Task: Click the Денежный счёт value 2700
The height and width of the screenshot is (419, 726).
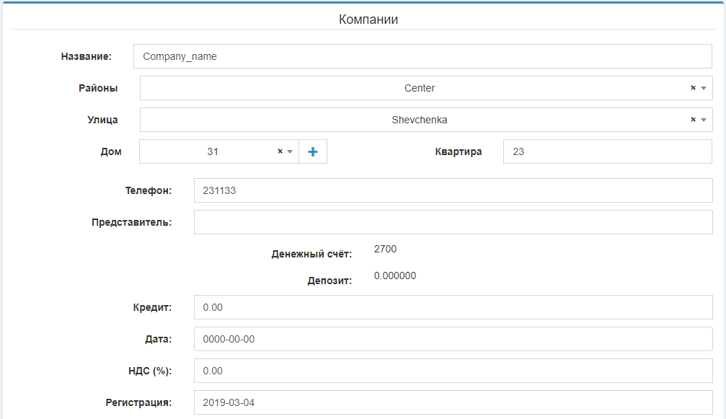Action: pyautogui.click(x=385, y=250)
